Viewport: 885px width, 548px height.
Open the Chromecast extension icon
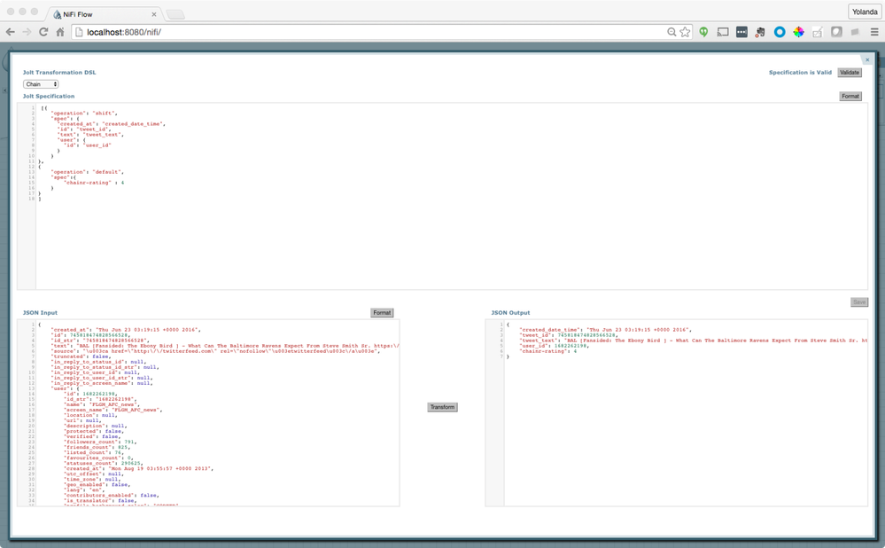(723, 31)
